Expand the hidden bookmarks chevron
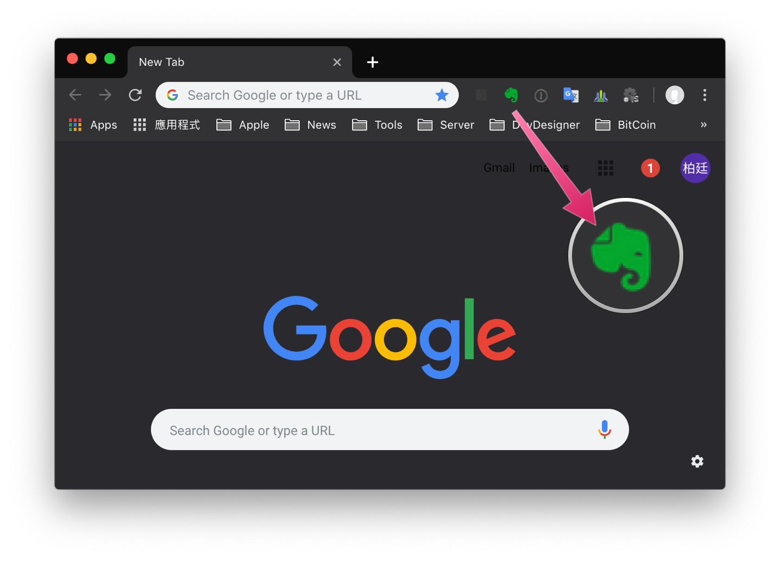 pyautogui.click(x=703, y=124)
